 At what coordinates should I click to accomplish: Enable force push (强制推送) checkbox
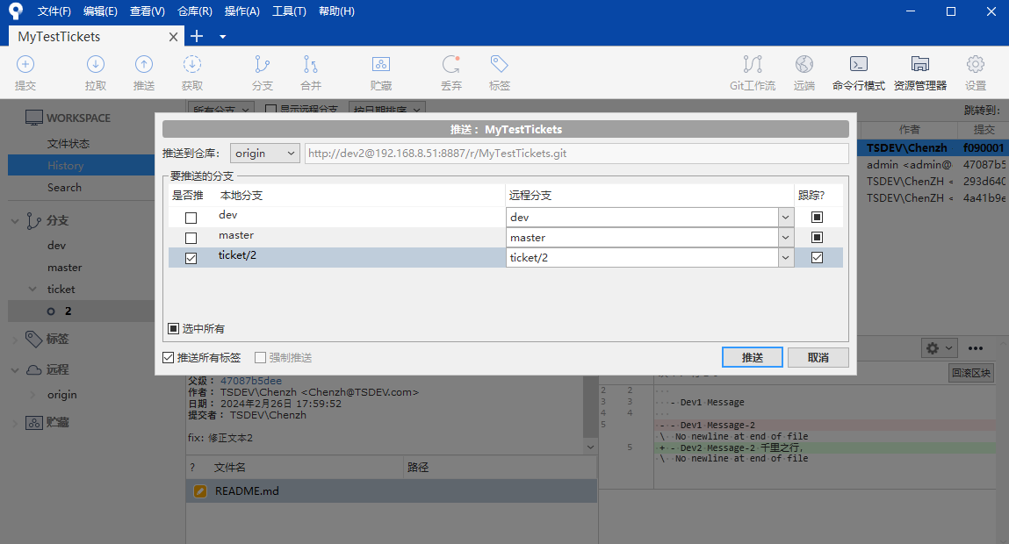pyautogui.click(x=260, y=357)
